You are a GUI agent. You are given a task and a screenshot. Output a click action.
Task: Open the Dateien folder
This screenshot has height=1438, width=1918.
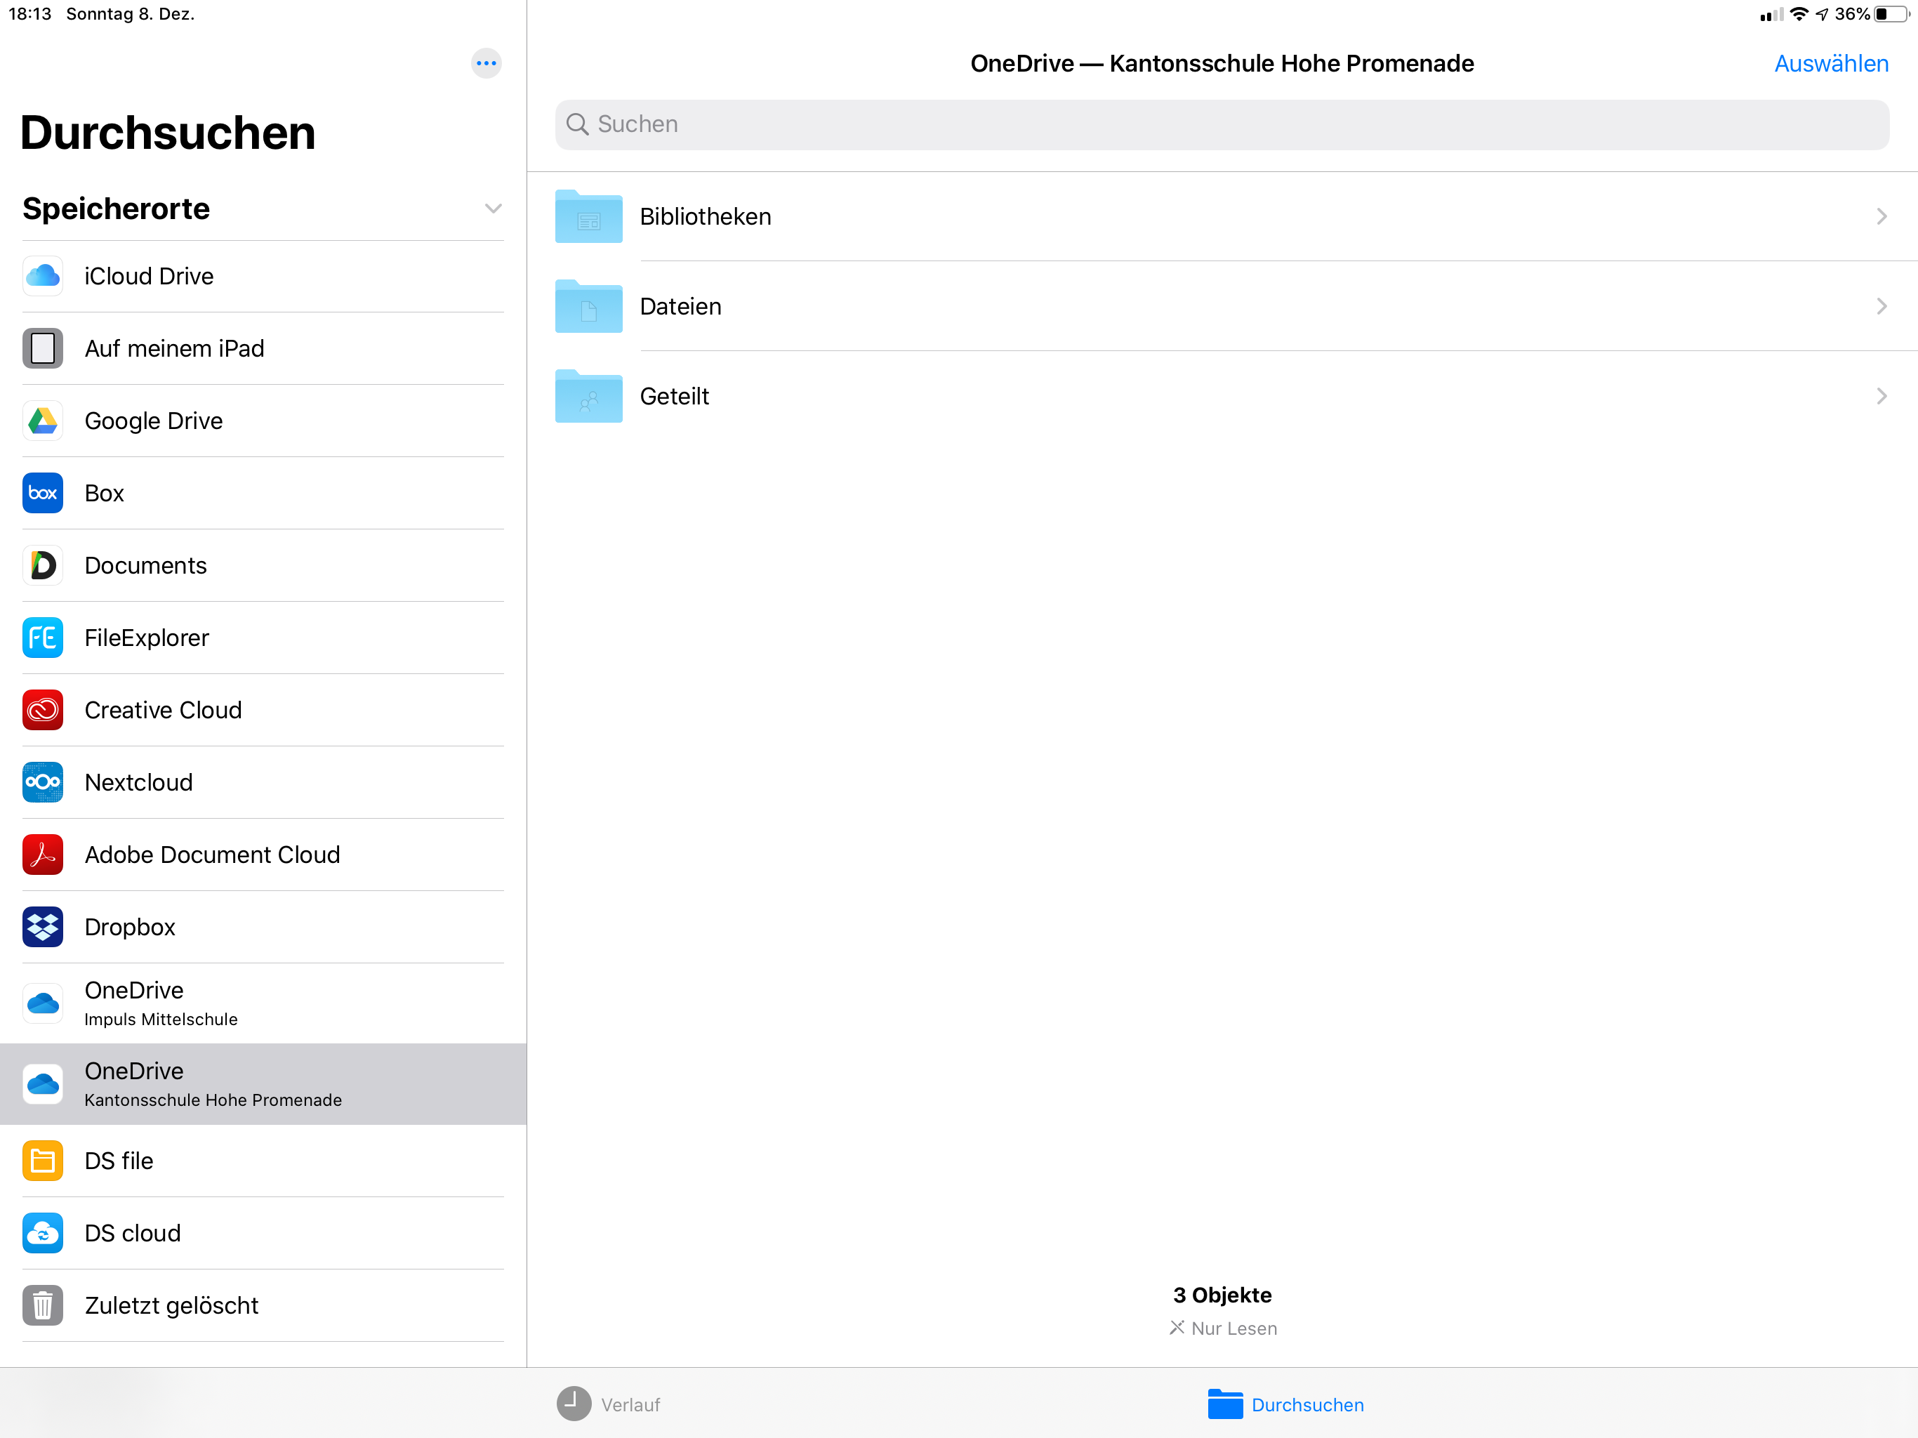click(681, 306)
